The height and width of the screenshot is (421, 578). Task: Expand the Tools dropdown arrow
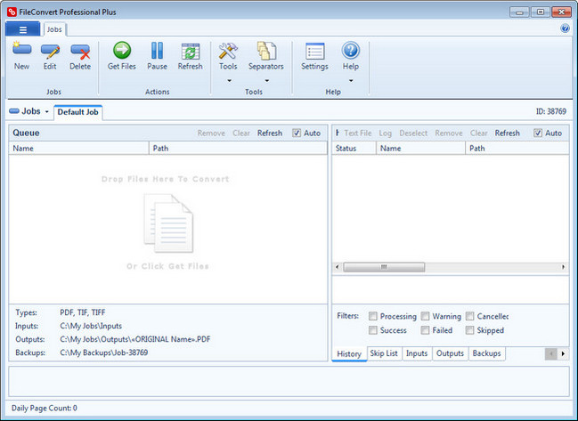point(228,80)
